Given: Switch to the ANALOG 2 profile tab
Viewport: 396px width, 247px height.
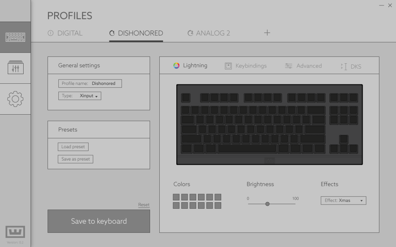Looking at the screenshot, I should coord(208,33).
